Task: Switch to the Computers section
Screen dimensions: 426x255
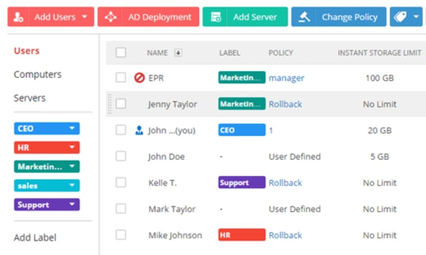Action: pyautogui.click(x=38, y=74)
